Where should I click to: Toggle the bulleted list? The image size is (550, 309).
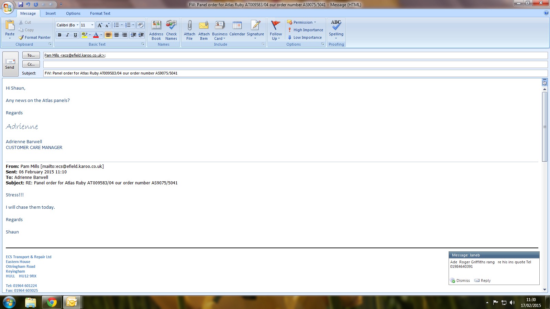point(117,25)
